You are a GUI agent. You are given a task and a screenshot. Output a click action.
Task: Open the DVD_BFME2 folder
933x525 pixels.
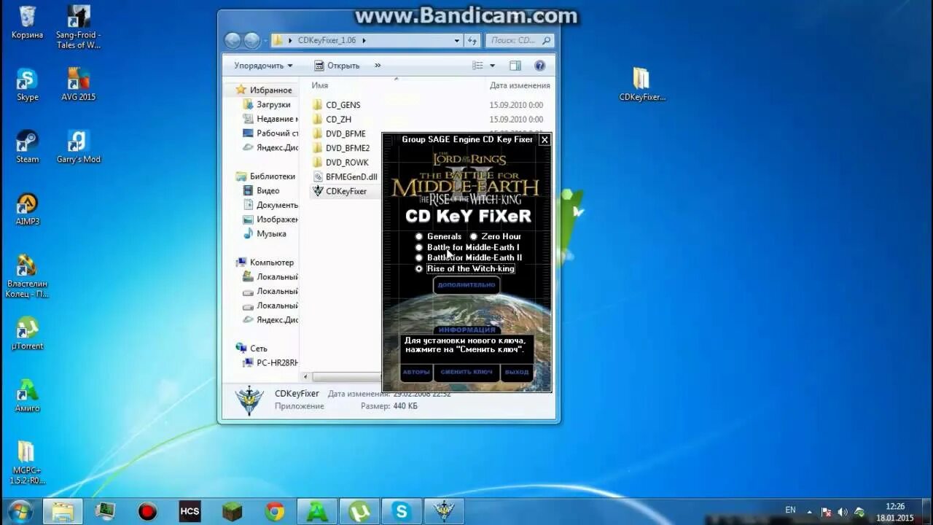coord(348,148)
